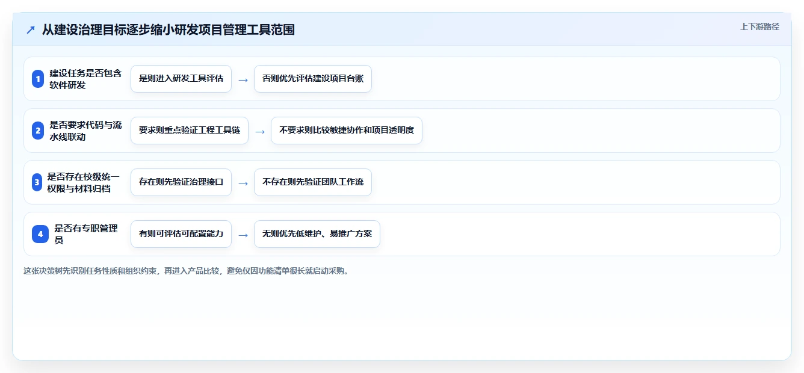Image resolution: width=804 pixels, height=373 pixels.
Task: Select the question 是否有专职管理员
Action: pyautogui.click(x=87, y=234)
